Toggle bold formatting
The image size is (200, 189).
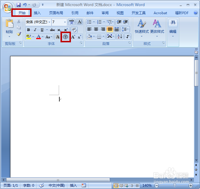coord(28,30)
